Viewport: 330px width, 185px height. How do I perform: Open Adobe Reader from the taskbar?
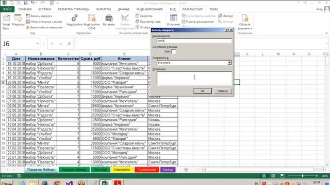click(118, 183)
